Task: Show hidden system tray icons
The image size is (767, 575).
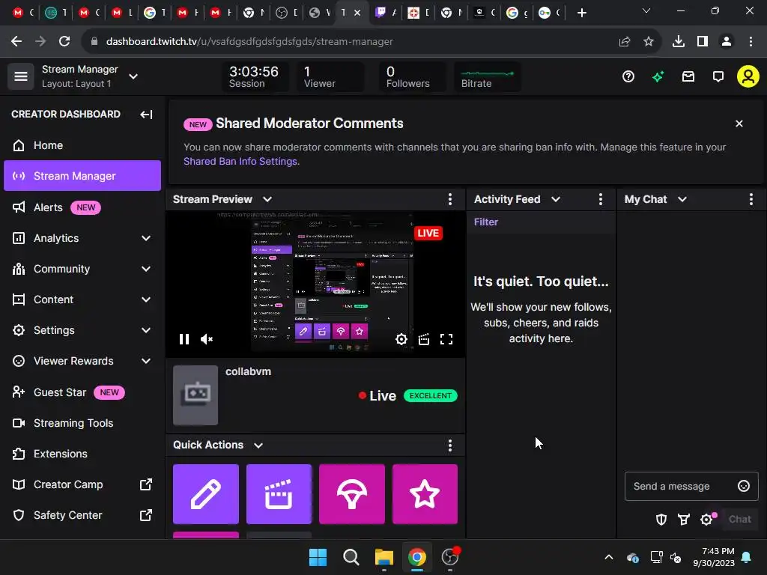Action: pos(608,557)
